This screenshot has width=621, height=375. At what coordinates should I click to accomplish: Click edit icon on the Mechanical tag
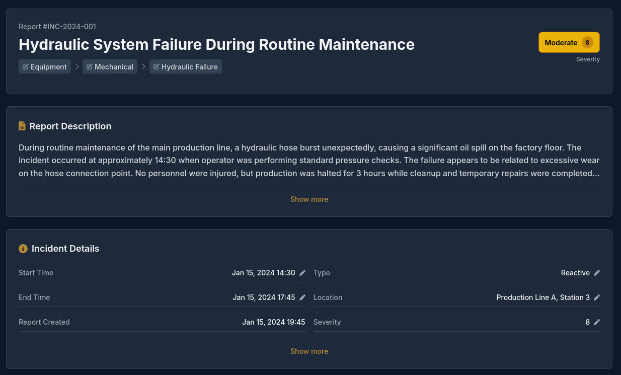90,67
